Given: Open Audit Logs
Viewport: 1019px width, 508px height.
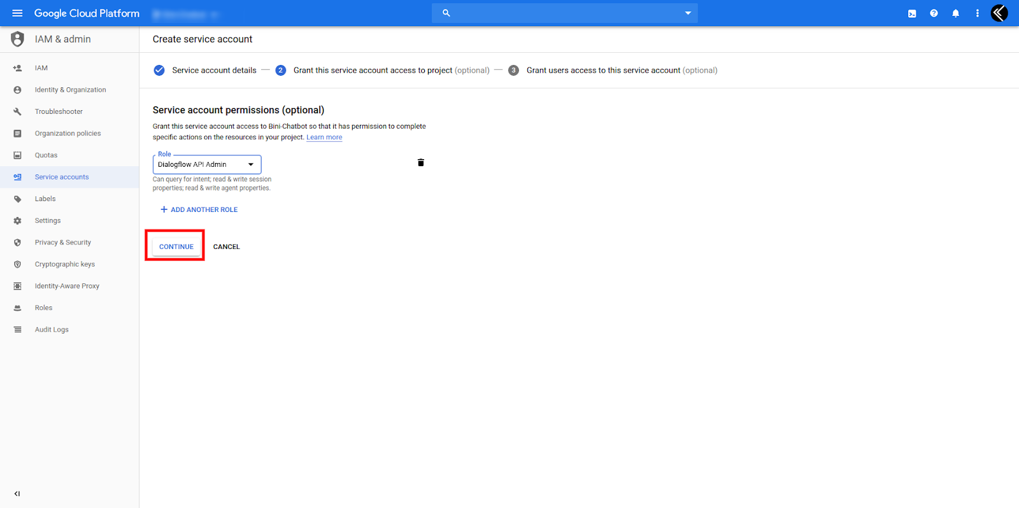Looking at the screenshot, I should [x=52, y=330].
